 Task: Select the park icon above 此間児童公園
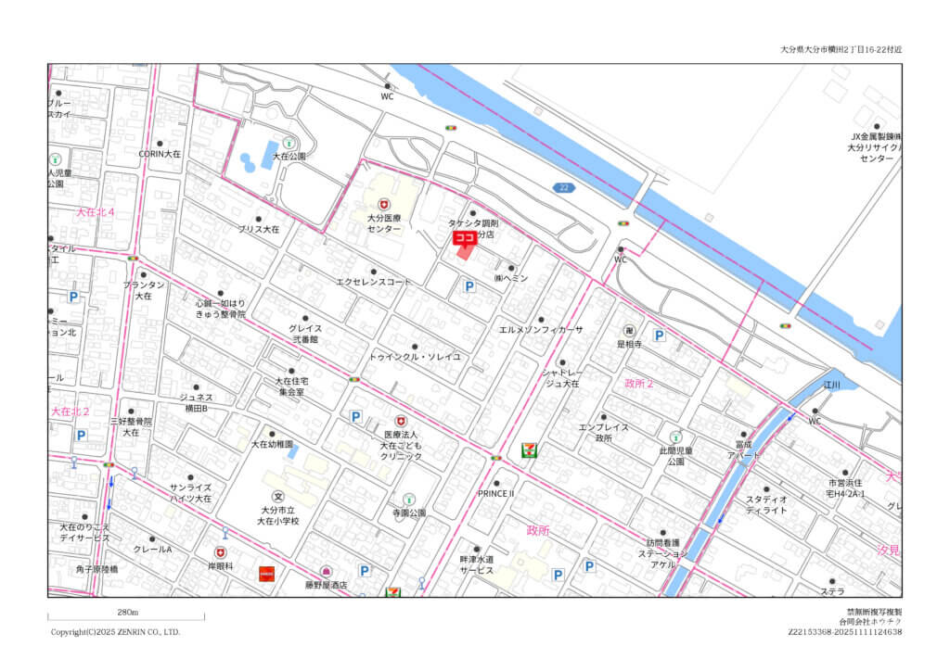coord(675,437)
